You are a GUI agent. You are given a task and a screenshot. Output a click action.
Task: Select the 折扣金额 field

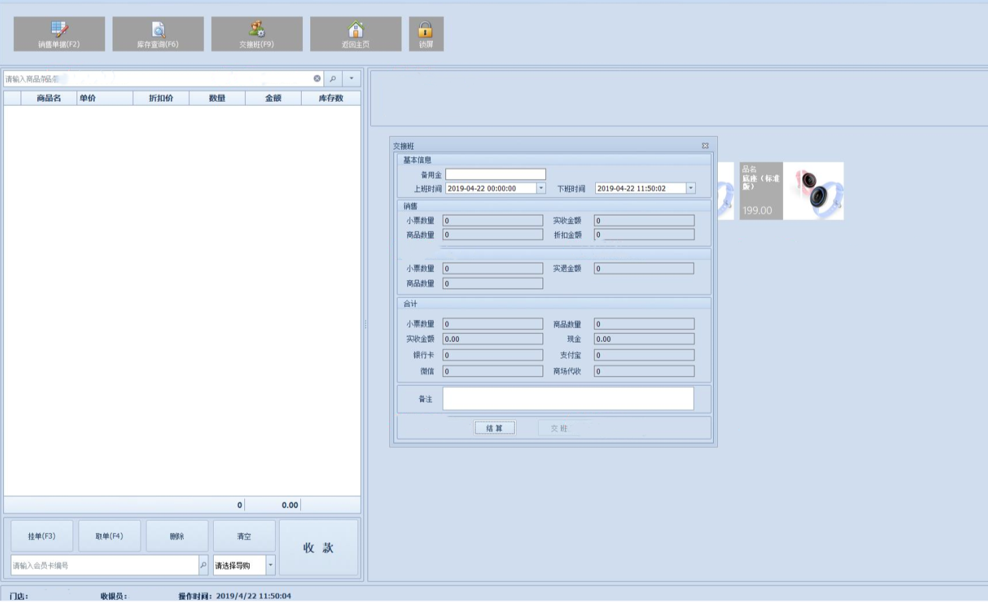click(x=644, y=235)
